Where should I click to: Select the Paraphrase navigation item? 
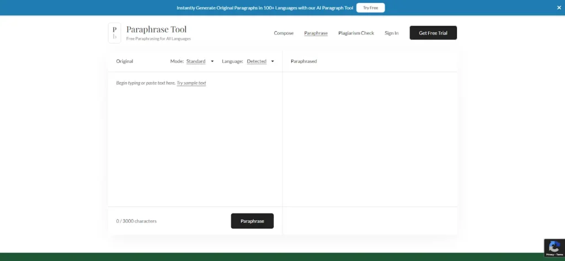316,33
